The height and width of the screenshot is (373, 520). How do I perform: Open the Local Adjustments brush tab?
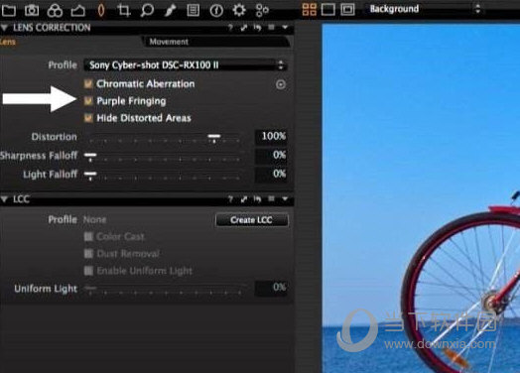[170, 10]
